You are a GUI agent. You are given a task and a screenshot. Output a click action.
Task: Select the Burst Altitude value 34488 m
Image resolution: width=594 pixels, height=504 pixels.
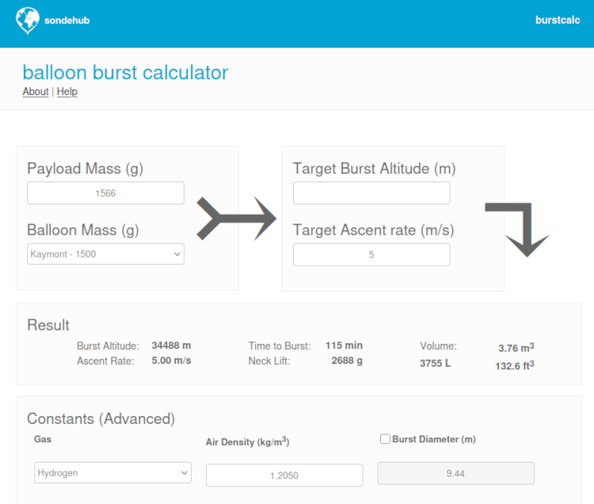pyautogui.click(x=171, y=346)
